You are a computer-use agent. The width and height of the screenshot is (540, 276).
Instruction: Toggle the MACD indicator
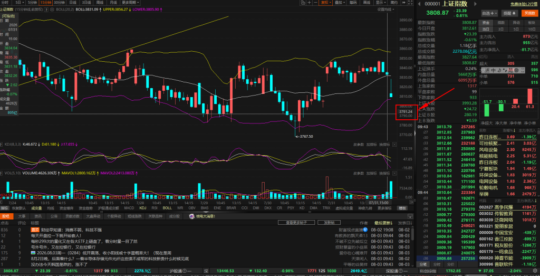129,208
